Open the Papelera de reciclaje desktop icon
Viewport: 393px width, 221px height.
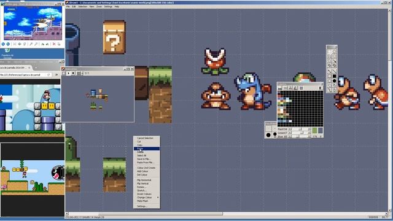(7, 54)
